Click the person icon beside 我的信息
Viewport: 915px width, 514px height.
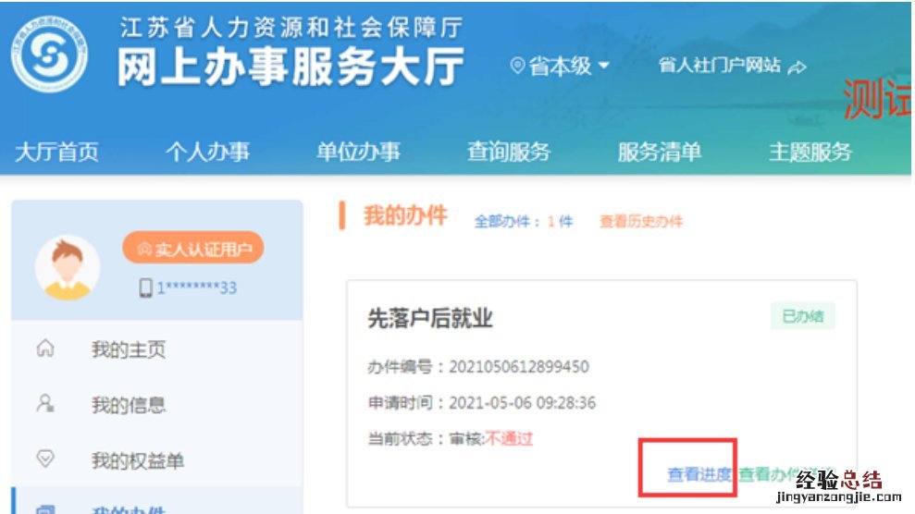click(45, 403)
